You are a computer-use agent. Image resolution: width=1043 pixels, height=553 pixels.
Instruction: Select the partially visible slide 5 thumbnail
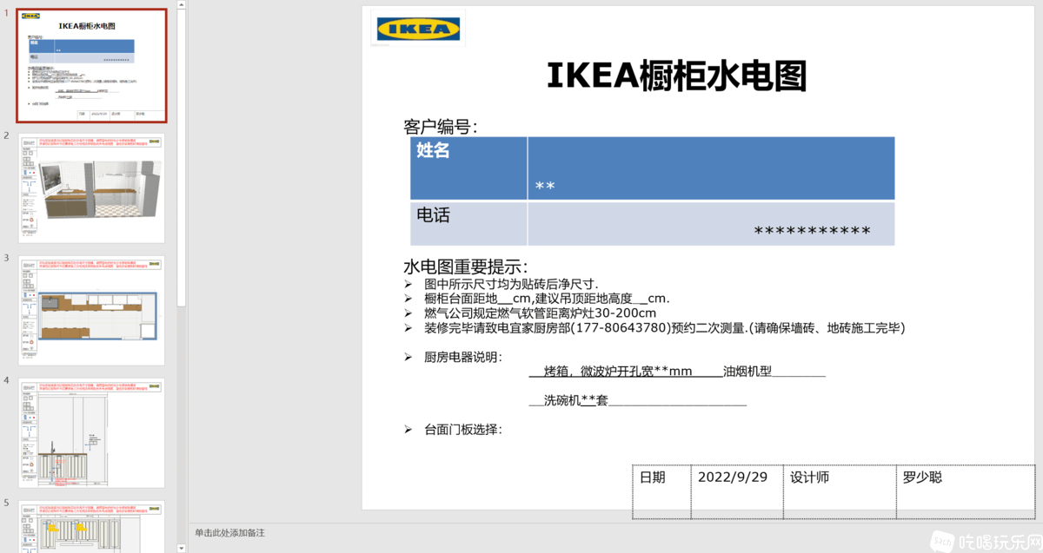(91, 526)
